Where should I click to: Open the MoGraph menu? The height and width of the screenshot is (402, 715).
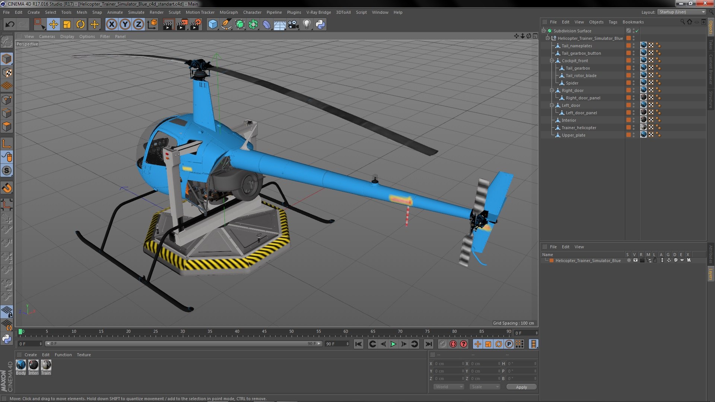tap(229, 12)
